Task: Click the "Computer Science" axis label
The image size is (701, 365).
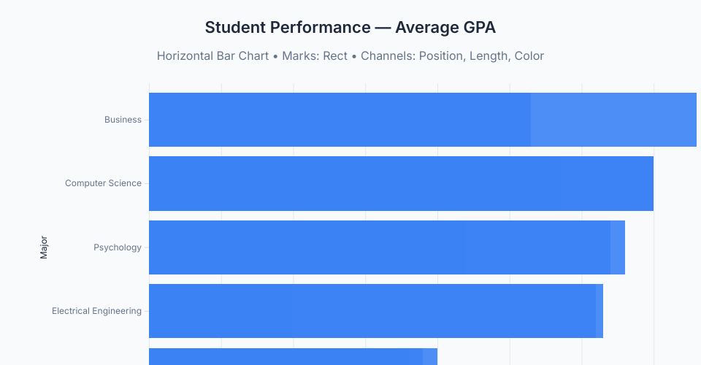Action: (103, 183)
